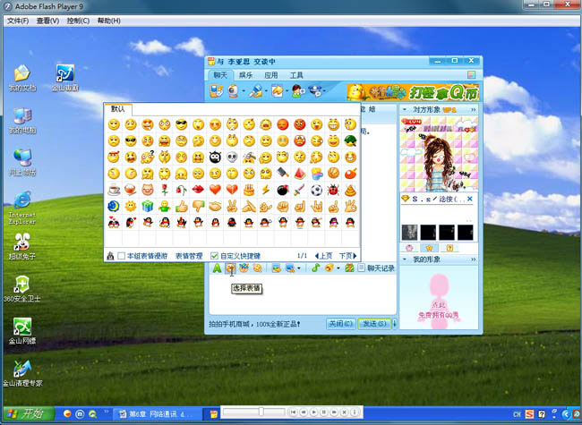This screenshot has height=425, width=582.
Task: Collapse the 对方形象 panel
Action: pyautogui.click(x=405, y=110)
